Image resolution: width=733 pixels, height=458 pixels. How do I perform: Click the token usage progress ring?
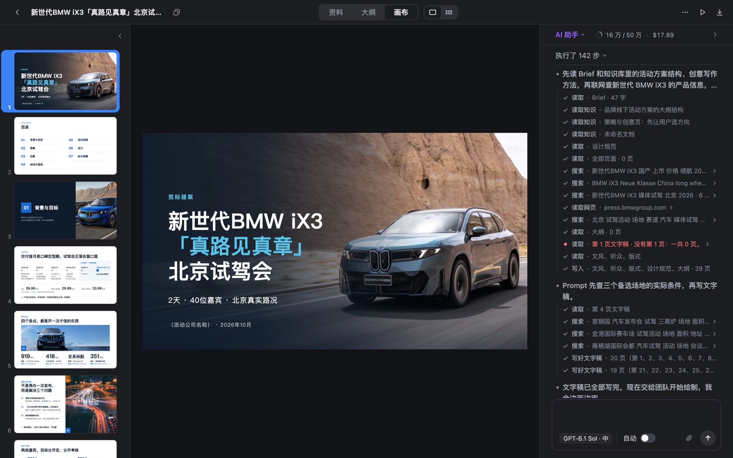599,35
